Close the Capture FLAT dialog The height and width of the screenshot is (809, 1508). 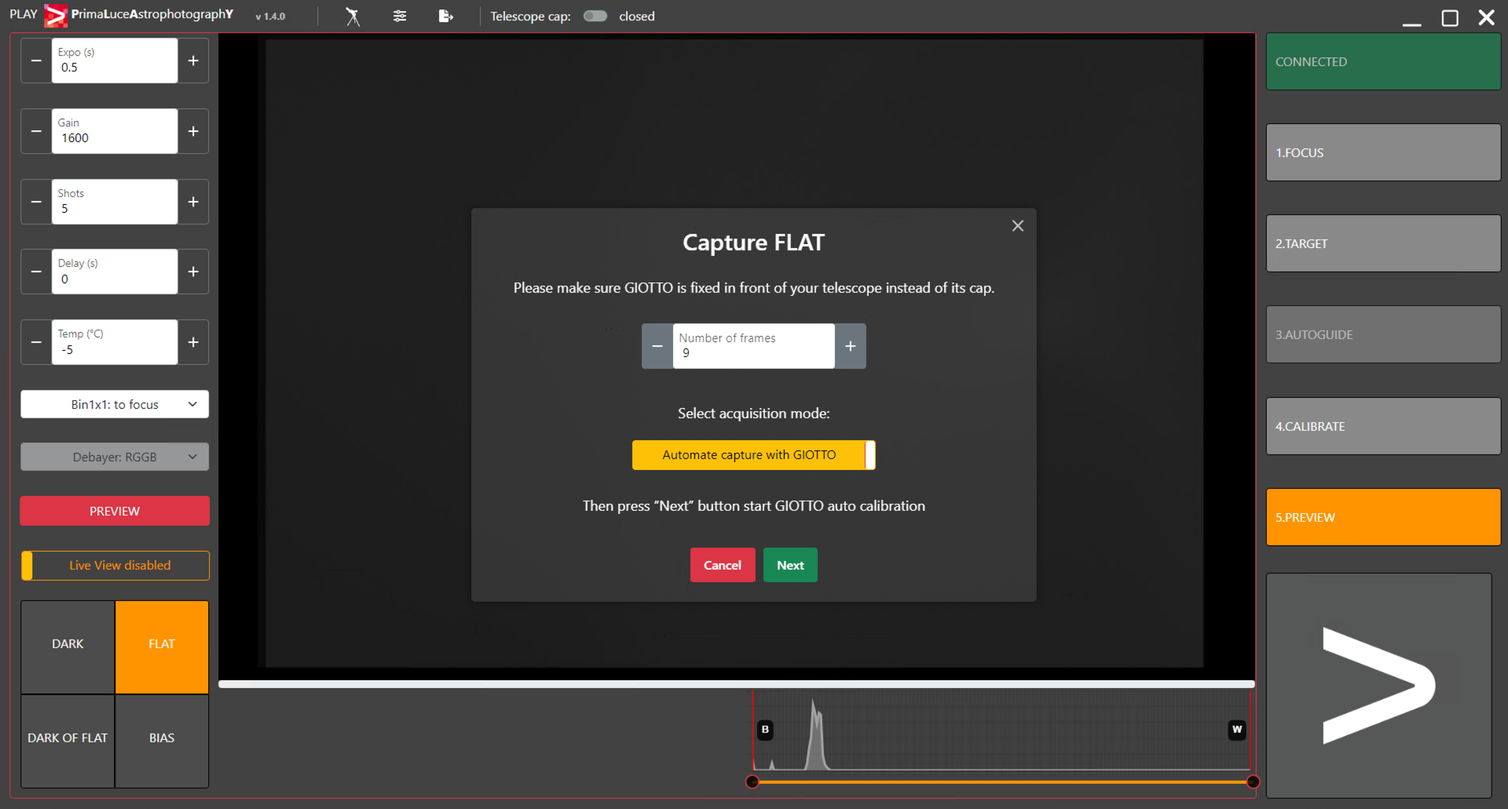pos(1018,226)
